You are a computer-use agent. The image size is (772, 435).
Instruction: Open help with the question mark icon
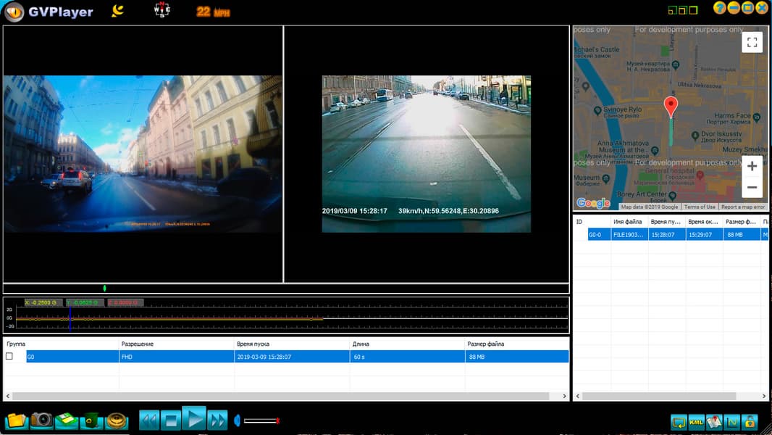719,8
